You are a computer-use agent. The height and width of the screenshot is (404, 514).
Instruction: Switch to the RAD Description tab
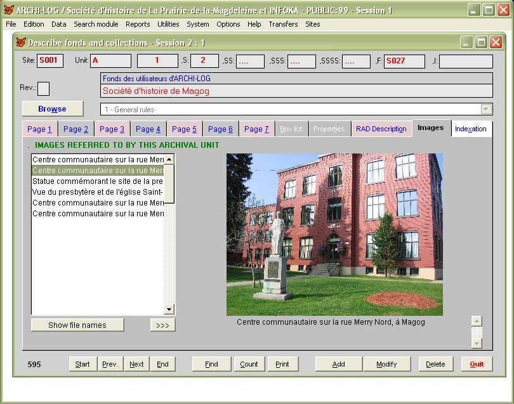click(381, 129)
